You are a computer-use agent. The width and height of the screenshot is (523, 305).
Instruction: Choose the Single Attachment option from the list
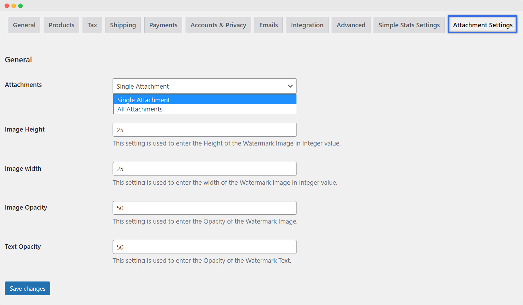[205, 100]
